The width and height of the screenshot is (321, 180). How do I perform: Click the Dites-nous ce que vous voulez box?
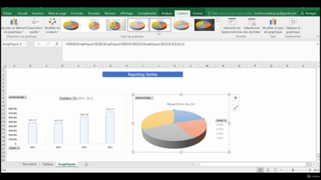point(230,13)
